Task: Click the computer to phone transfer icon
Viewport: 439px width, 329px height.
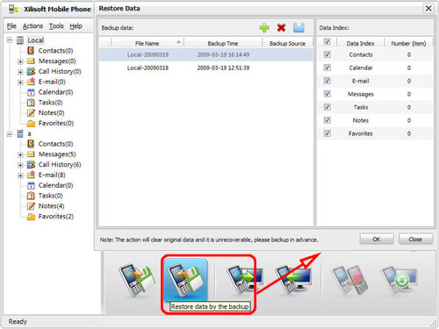Action: pyautogui.click(x=293, y=279)
